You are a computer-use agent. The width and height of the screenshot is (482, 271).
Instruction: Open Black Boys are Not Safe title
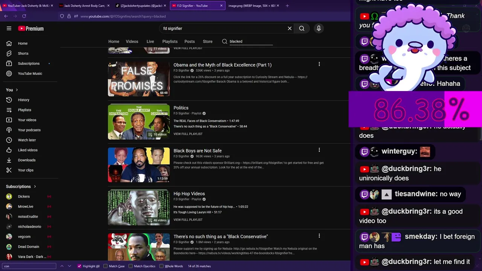(198, 151)
